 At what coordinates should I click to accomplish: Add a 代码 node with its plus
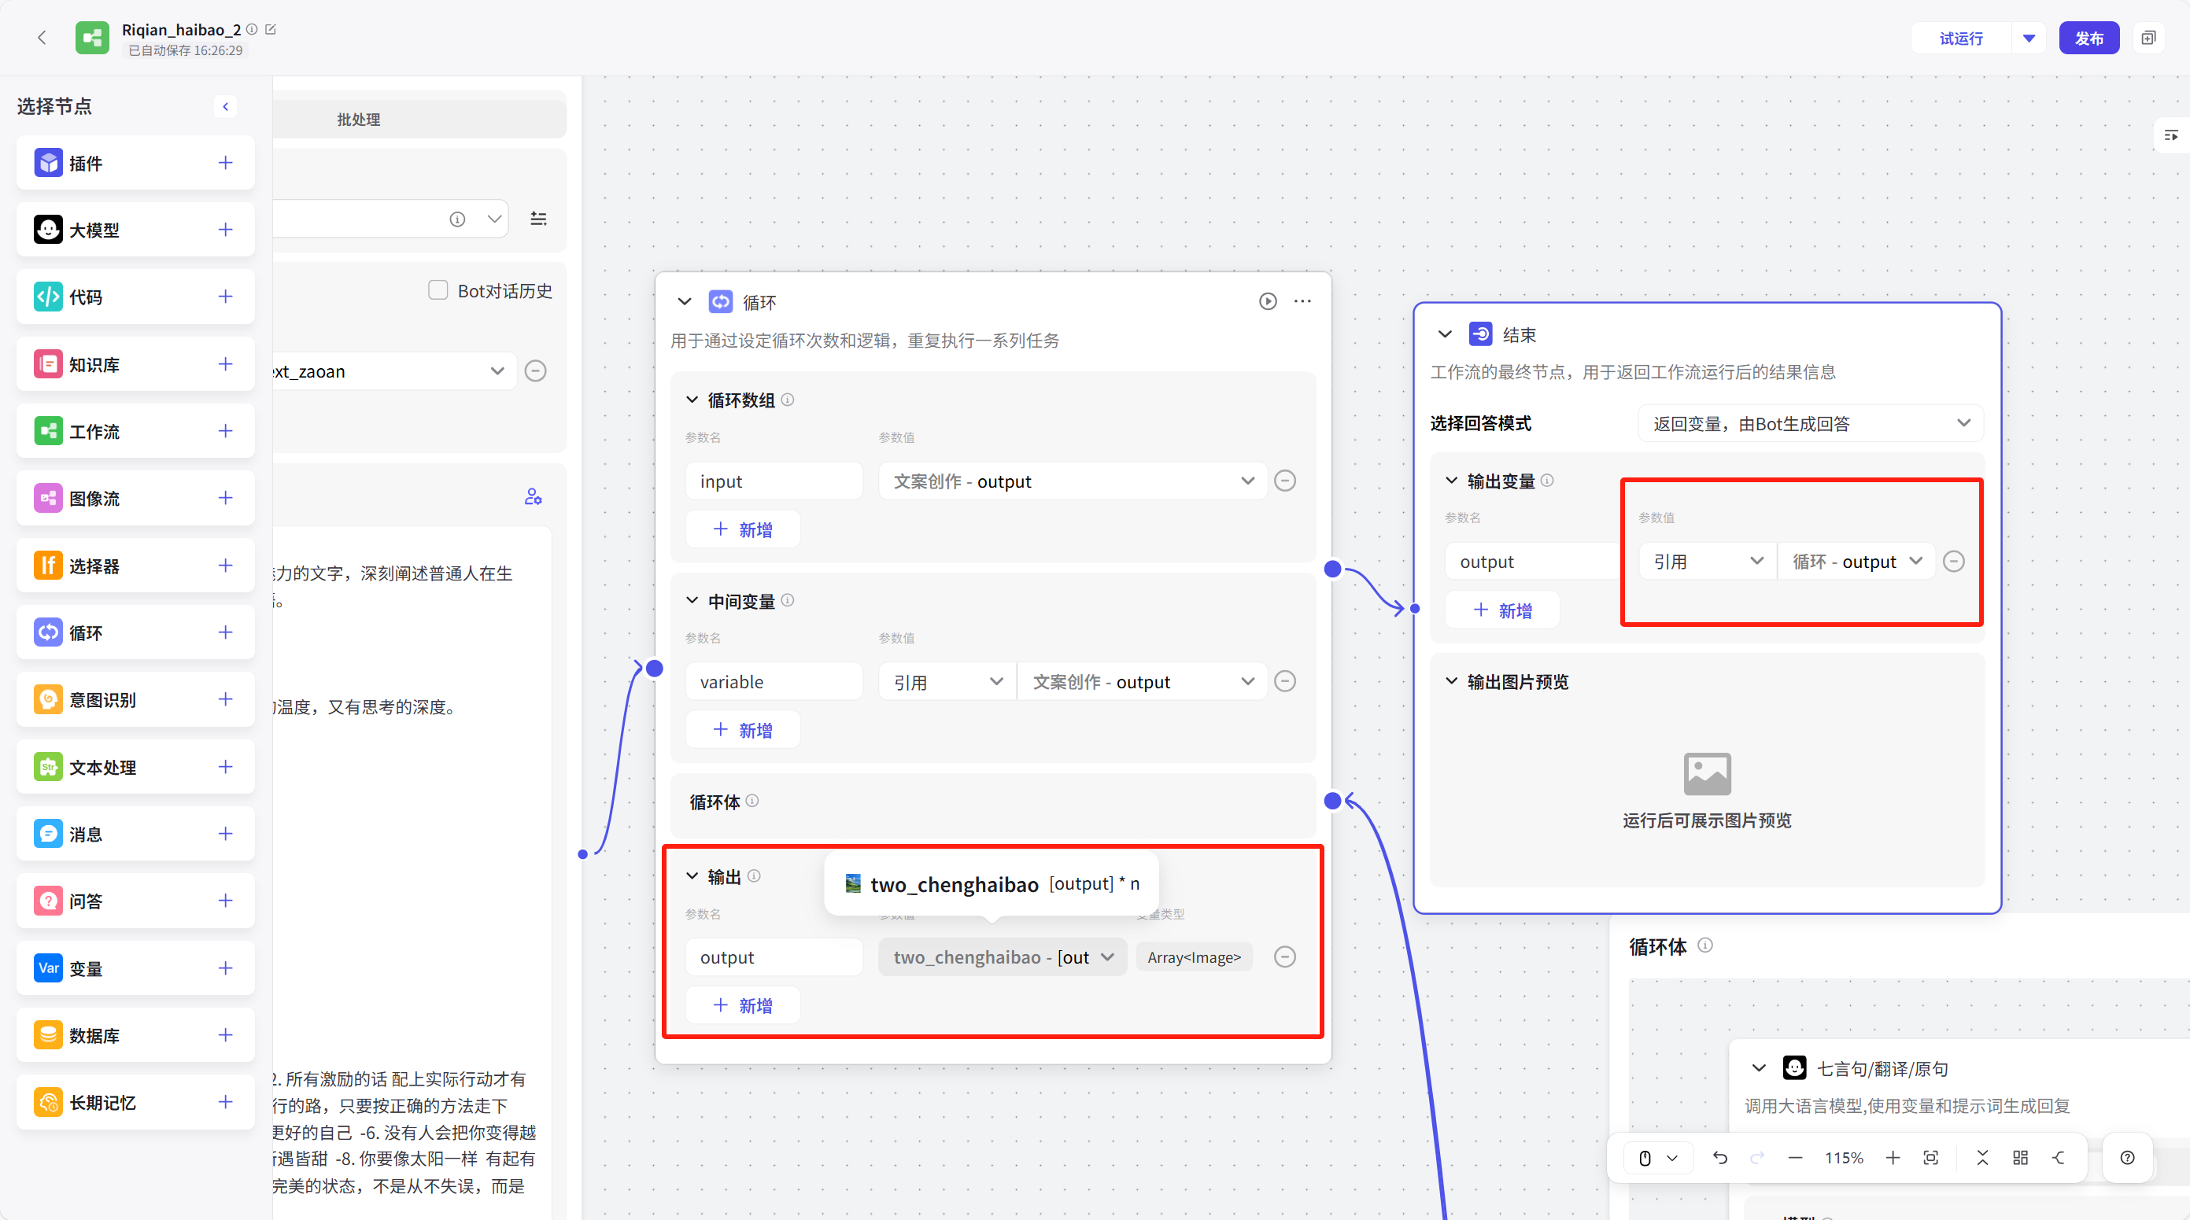225,297
